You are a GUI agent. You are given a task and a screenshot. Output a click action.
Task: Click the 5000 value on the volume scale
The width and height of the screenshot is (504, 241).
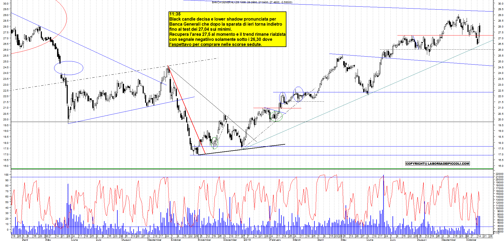click(x=500, y=223)
